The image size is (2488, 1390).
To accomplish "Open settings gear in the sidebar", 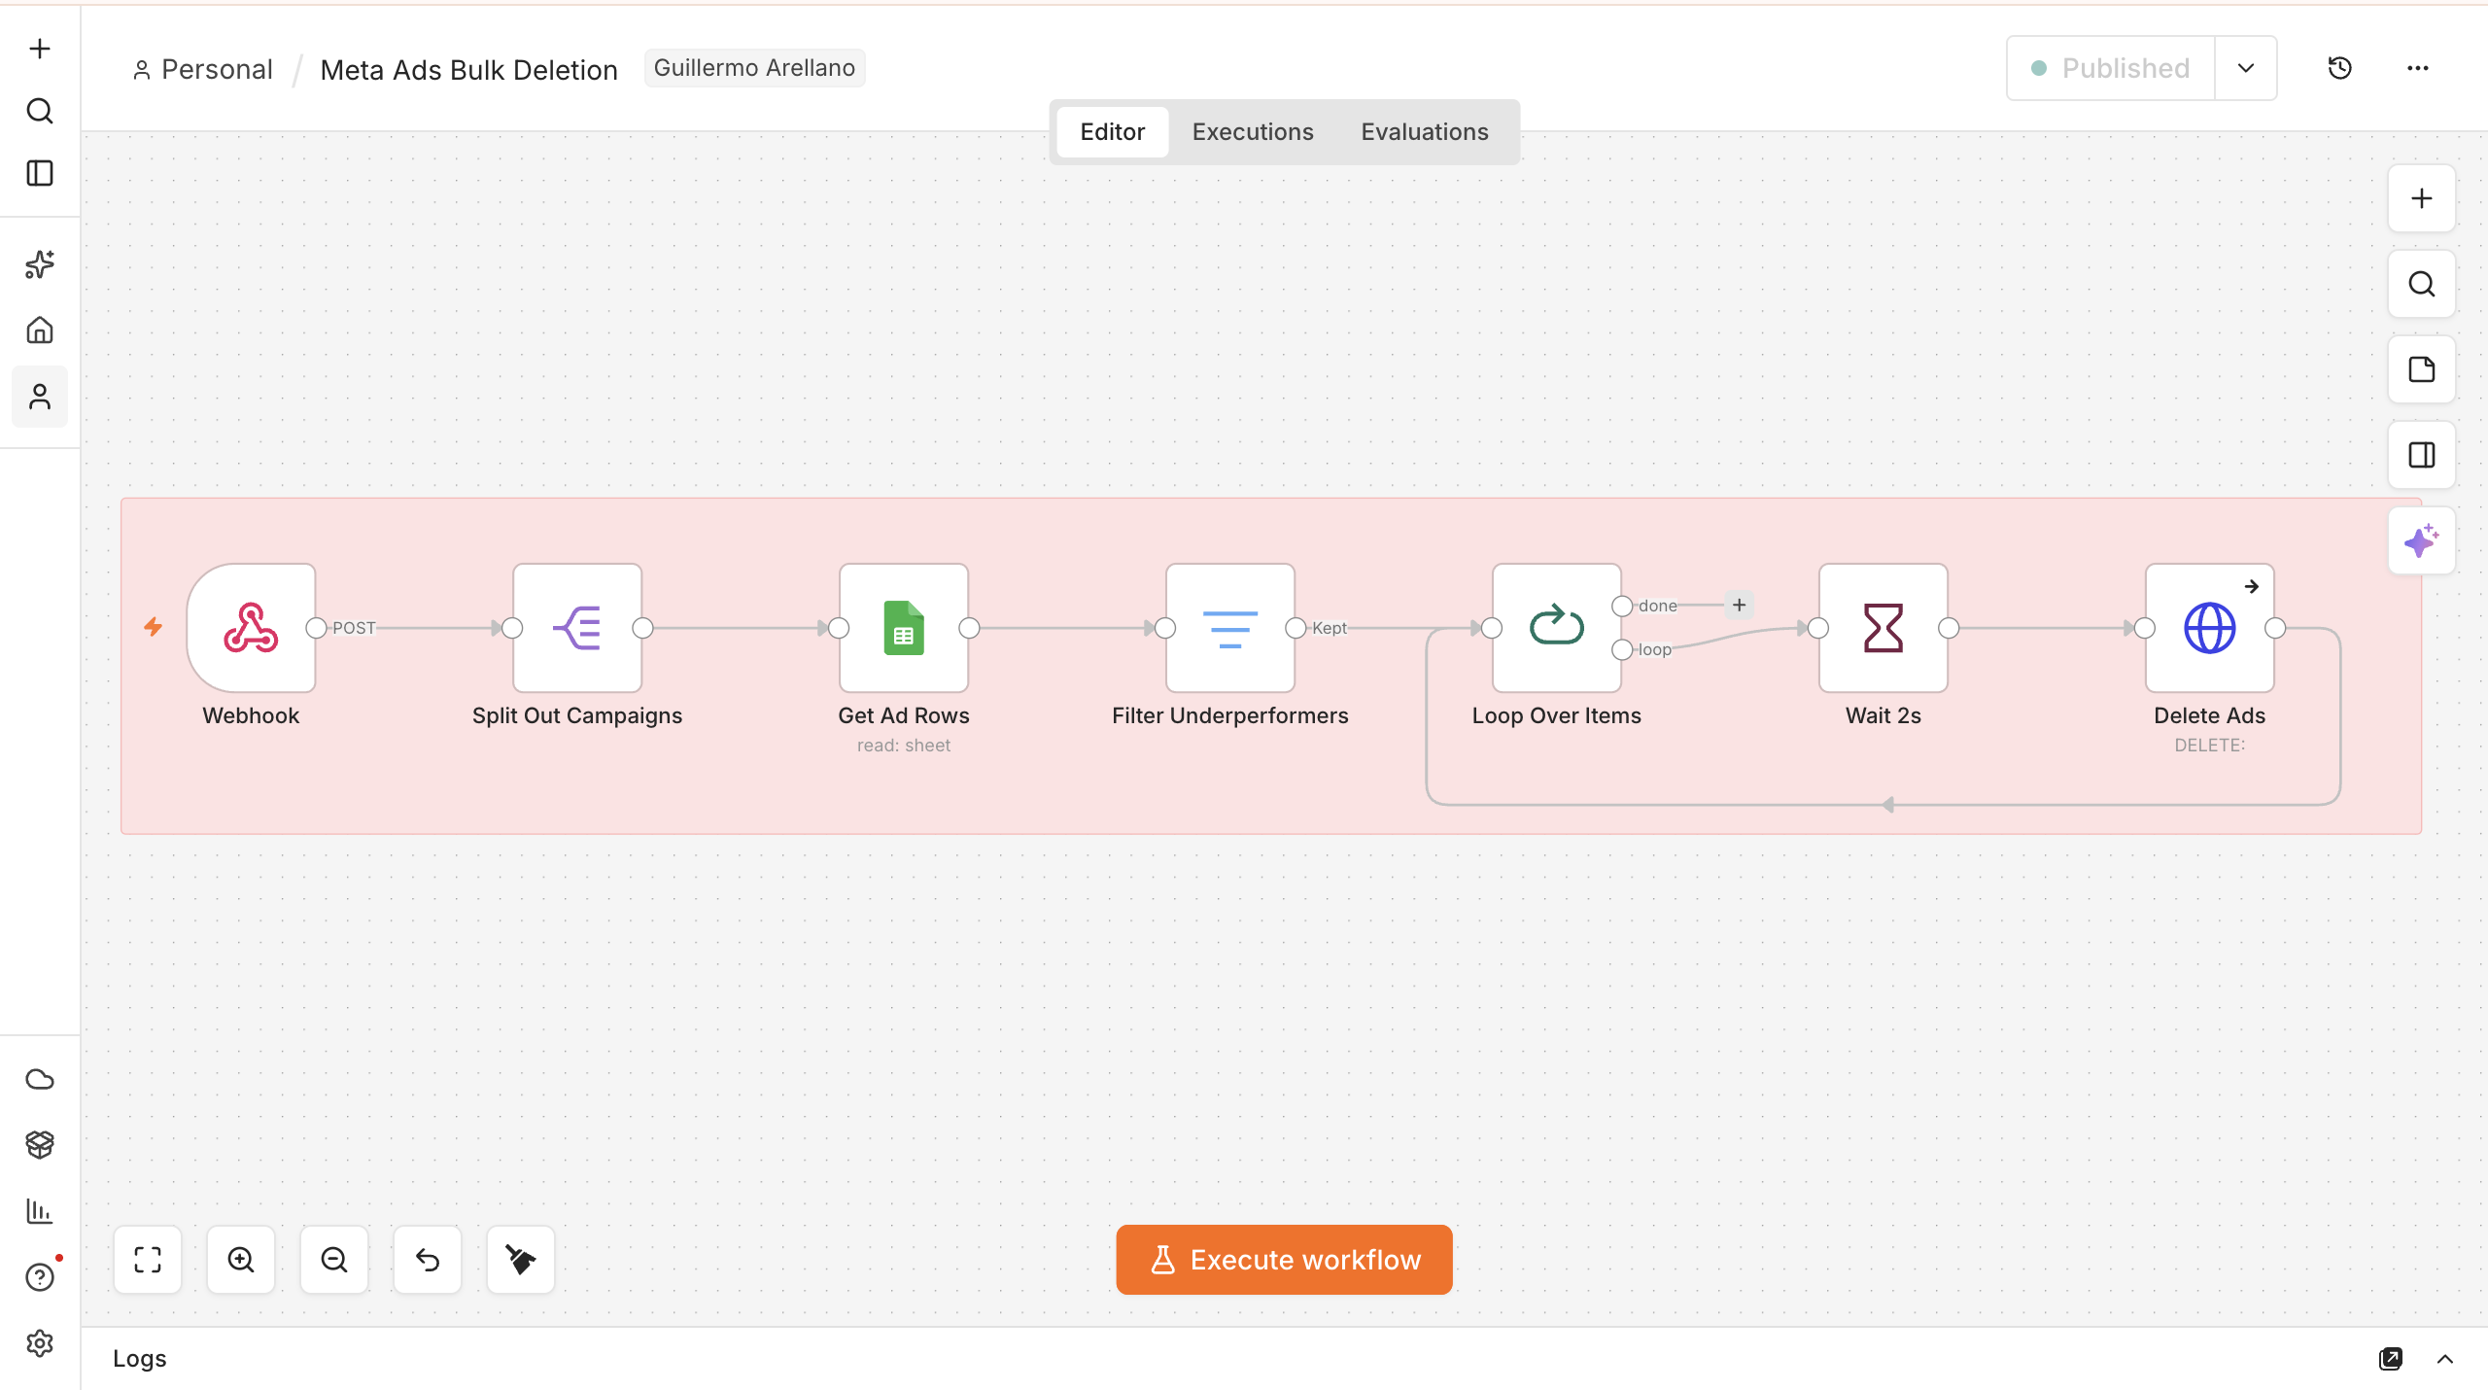I will coord(40,1343).
